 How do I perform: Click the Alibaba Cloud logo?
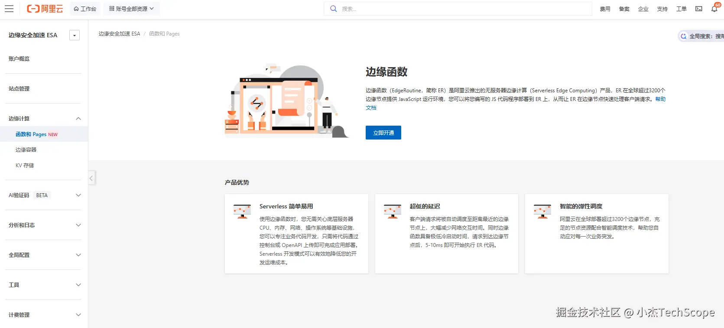tap(45, 9)
